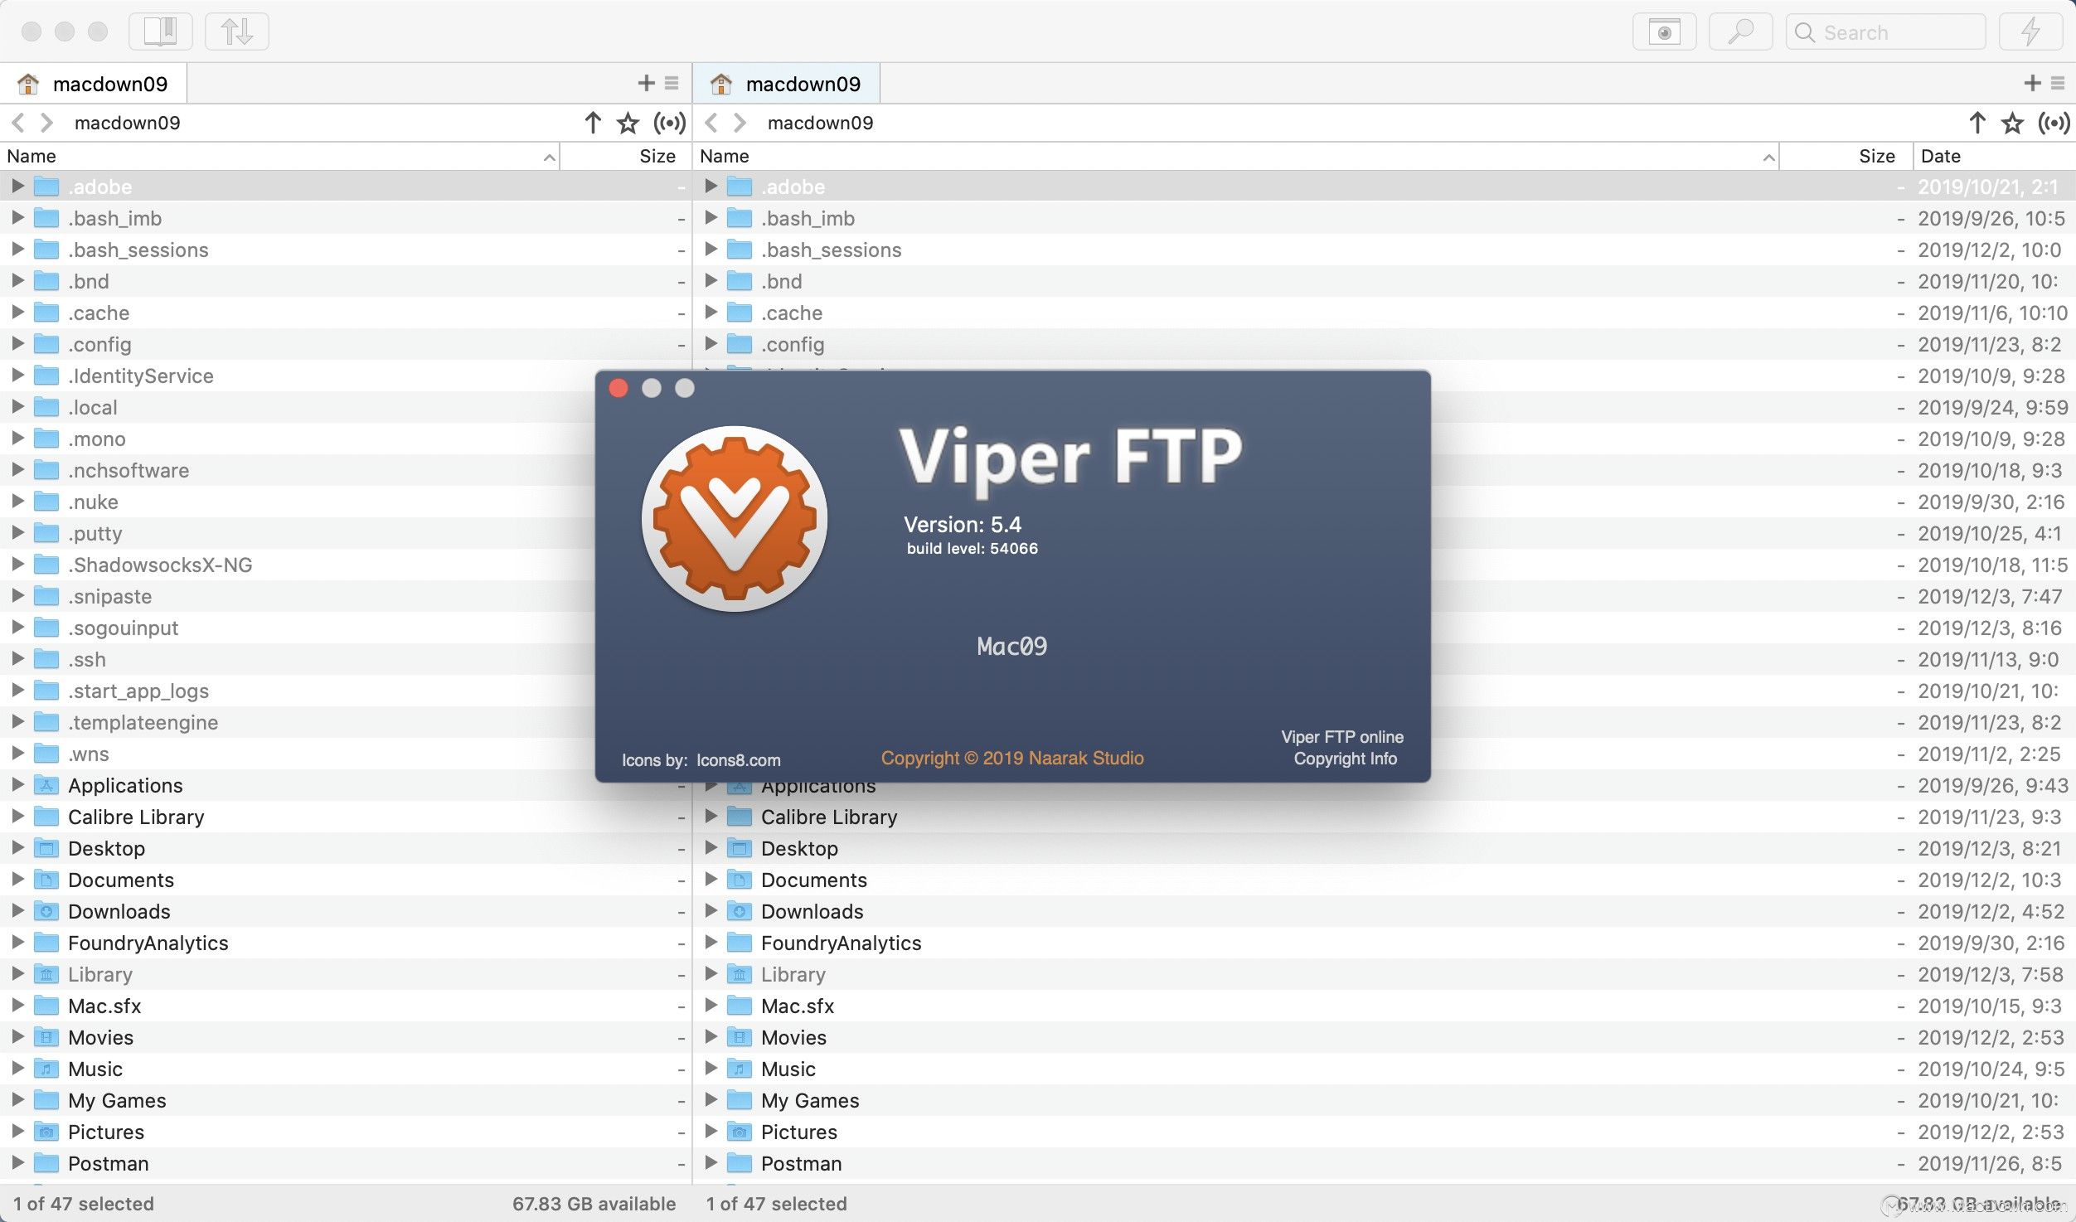The height and width of the screenshot is (1222, 2076).
Task: Go forward in right pane
Action: [x=740, y=123]
